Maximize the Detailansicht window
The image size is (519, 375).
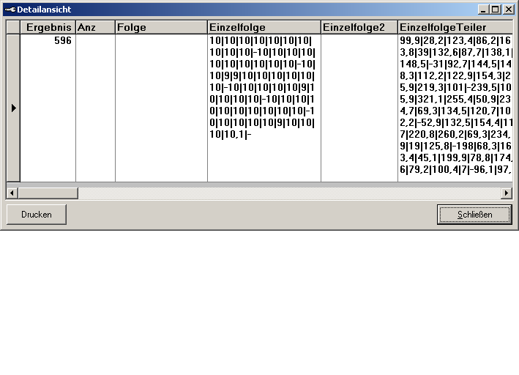(496, 10)
